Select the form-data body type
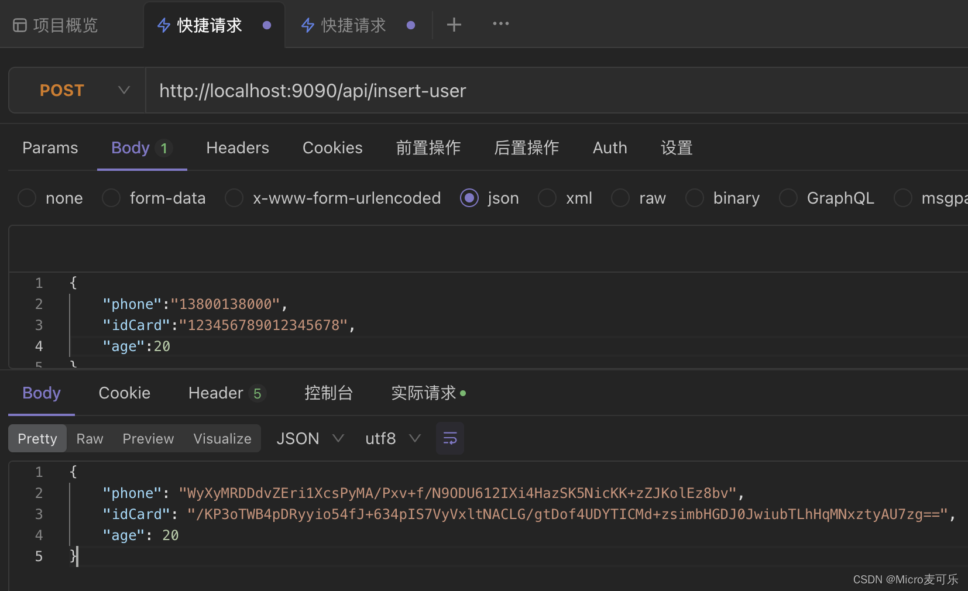968x591 pixels. pos(154,198)
